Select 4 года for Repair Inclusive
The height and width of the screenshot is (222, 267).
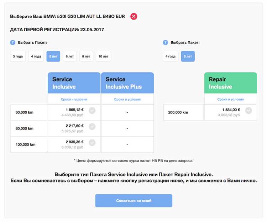171,56
